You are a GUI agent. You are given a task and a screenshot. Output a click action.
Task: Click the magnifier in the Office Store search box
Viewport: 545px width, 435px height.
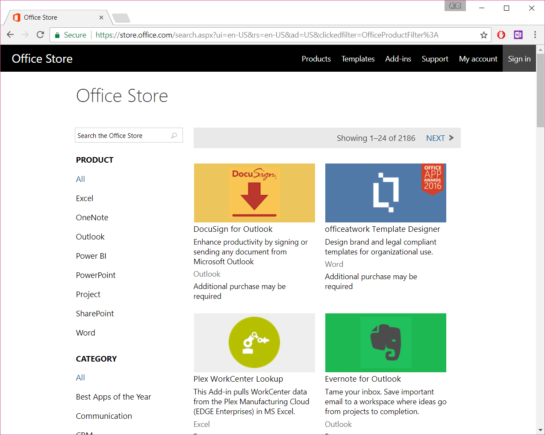[x=174, y=135]
